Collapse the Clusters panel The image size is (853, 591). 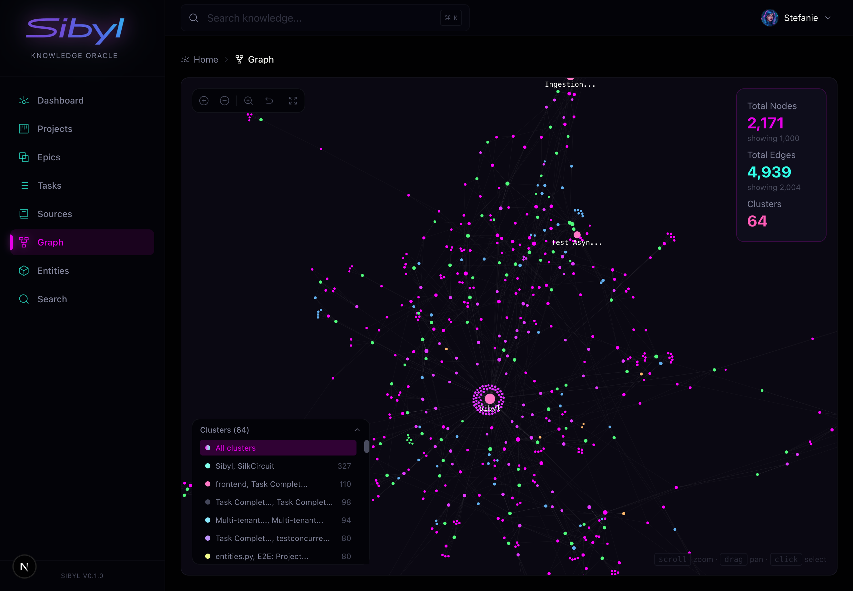[357, 430]
